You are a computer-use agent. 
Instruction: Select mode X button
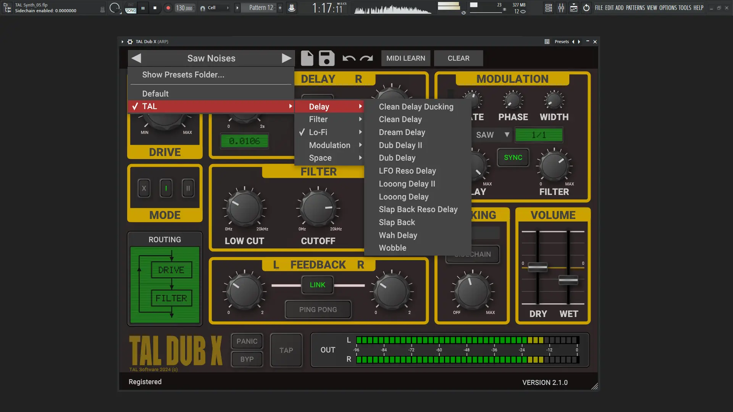[144, 188]
